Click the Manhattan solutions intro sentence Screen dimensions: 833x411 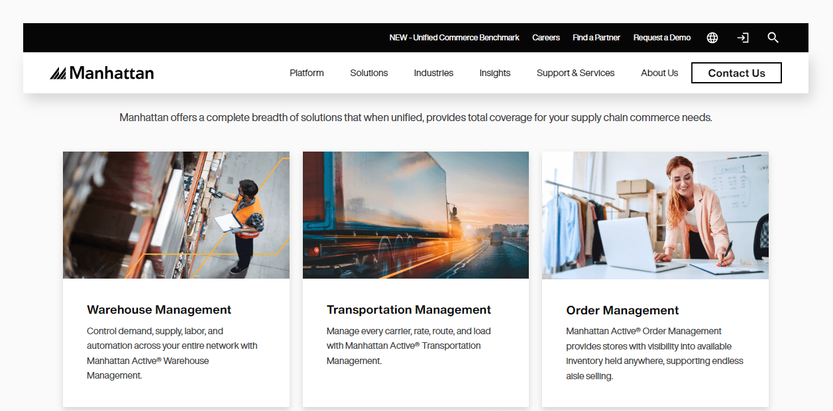[x=416, y=117]
